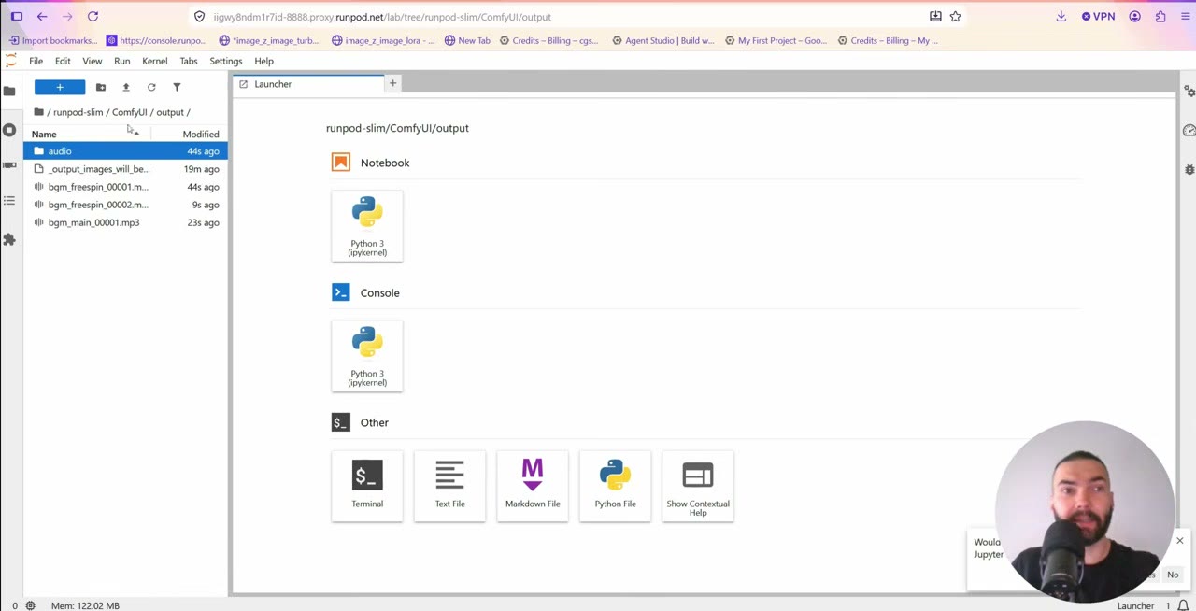Select the audio folder
This screenshot has width=1196, height=611.
(125, 151)
